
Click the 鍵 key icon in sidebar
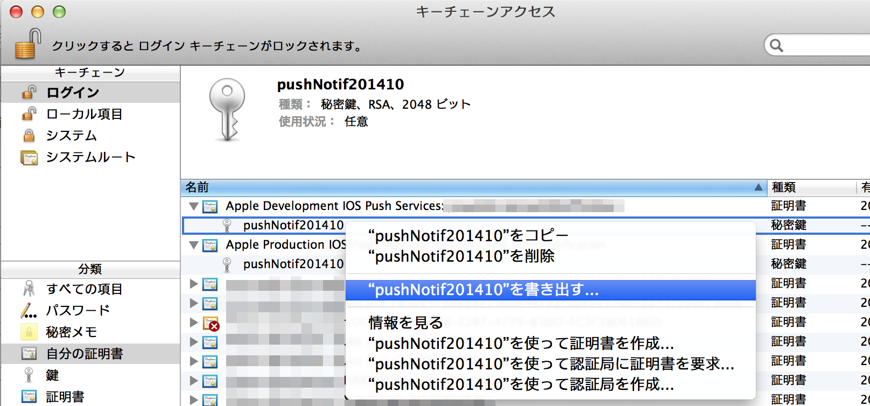29,375
